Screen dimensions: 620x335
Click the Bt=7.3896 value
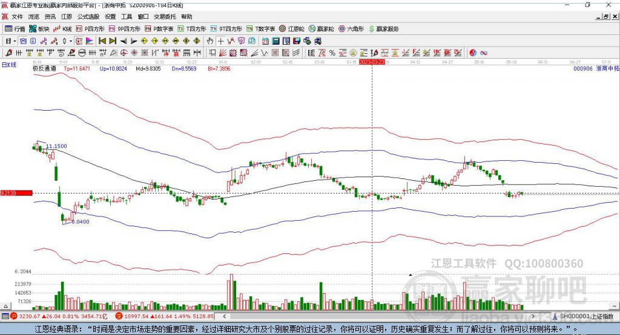click(x=219, y=68)
